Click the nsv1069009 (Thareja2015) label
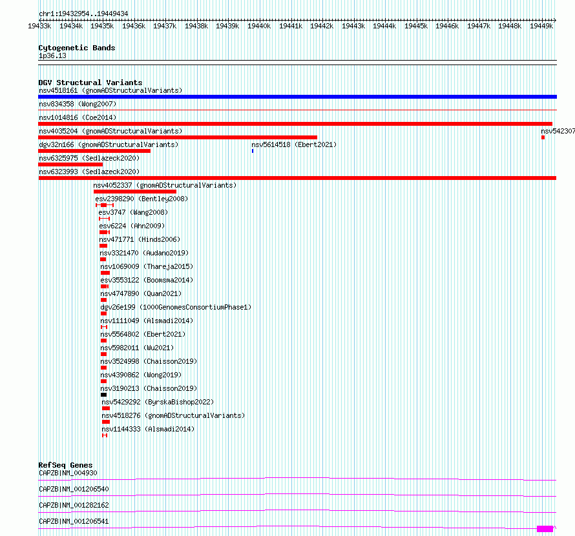This screenshot has height=536, width=575. (147, 266)
